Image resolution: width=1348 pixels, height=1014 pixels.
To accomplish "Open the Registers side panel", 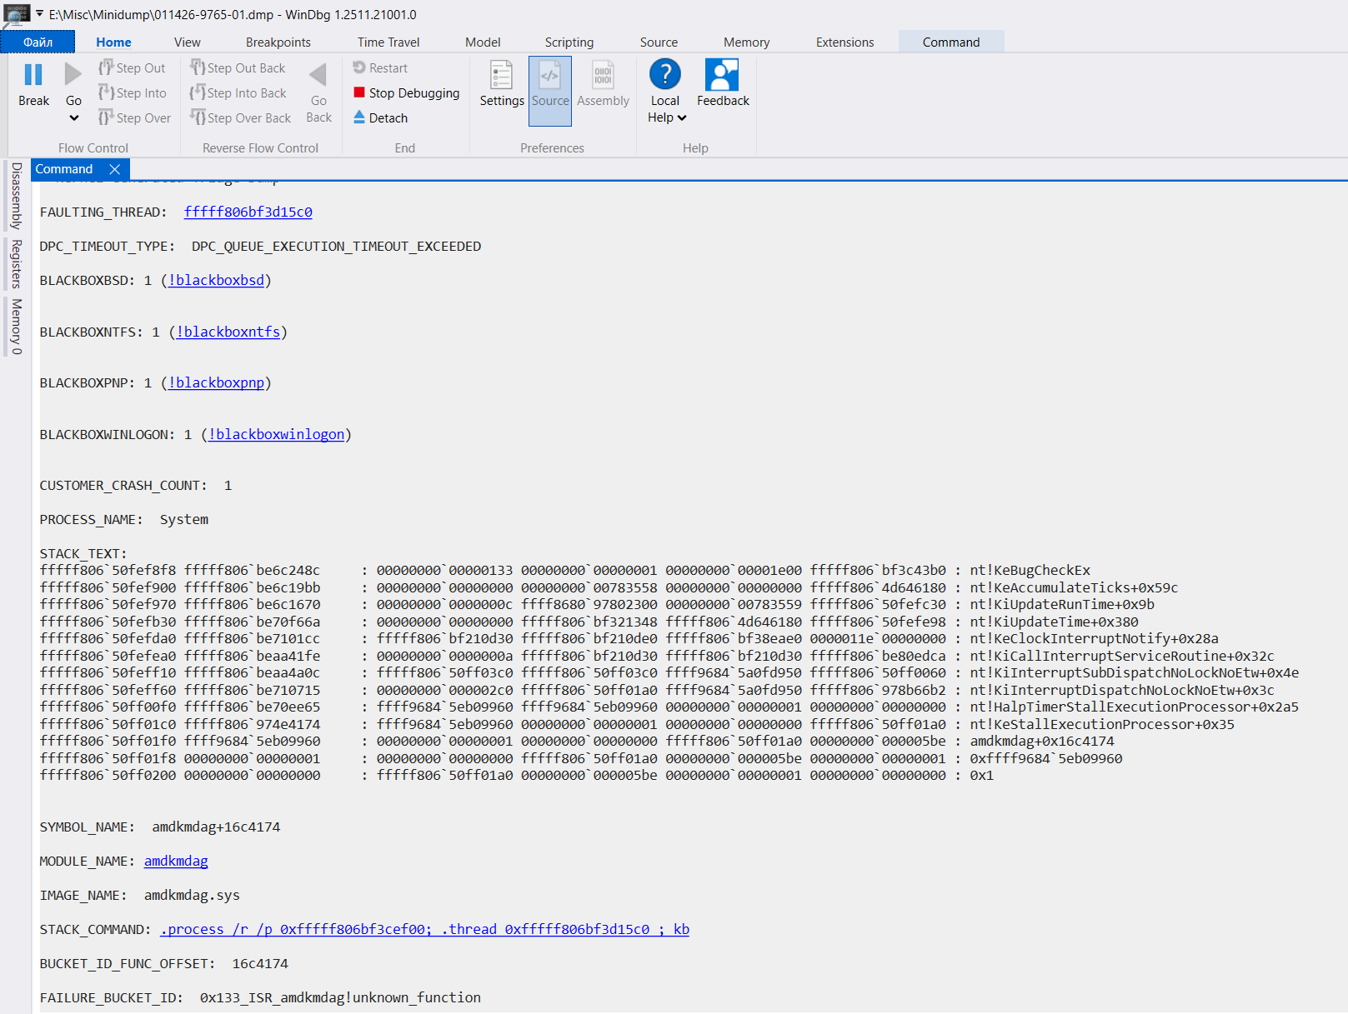I will click(16, 264).
